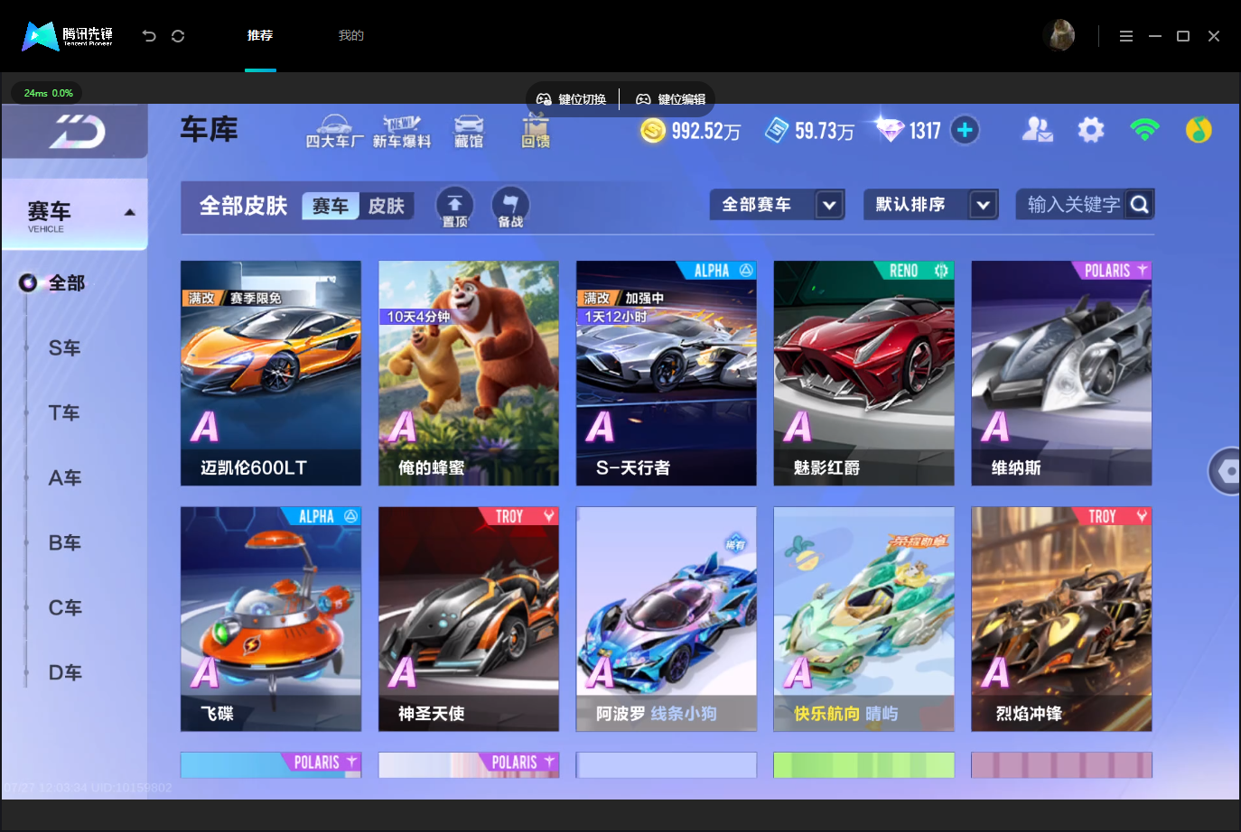Open the 回馈 gift icon
The image size is (1241, 832).
(536, 131)
